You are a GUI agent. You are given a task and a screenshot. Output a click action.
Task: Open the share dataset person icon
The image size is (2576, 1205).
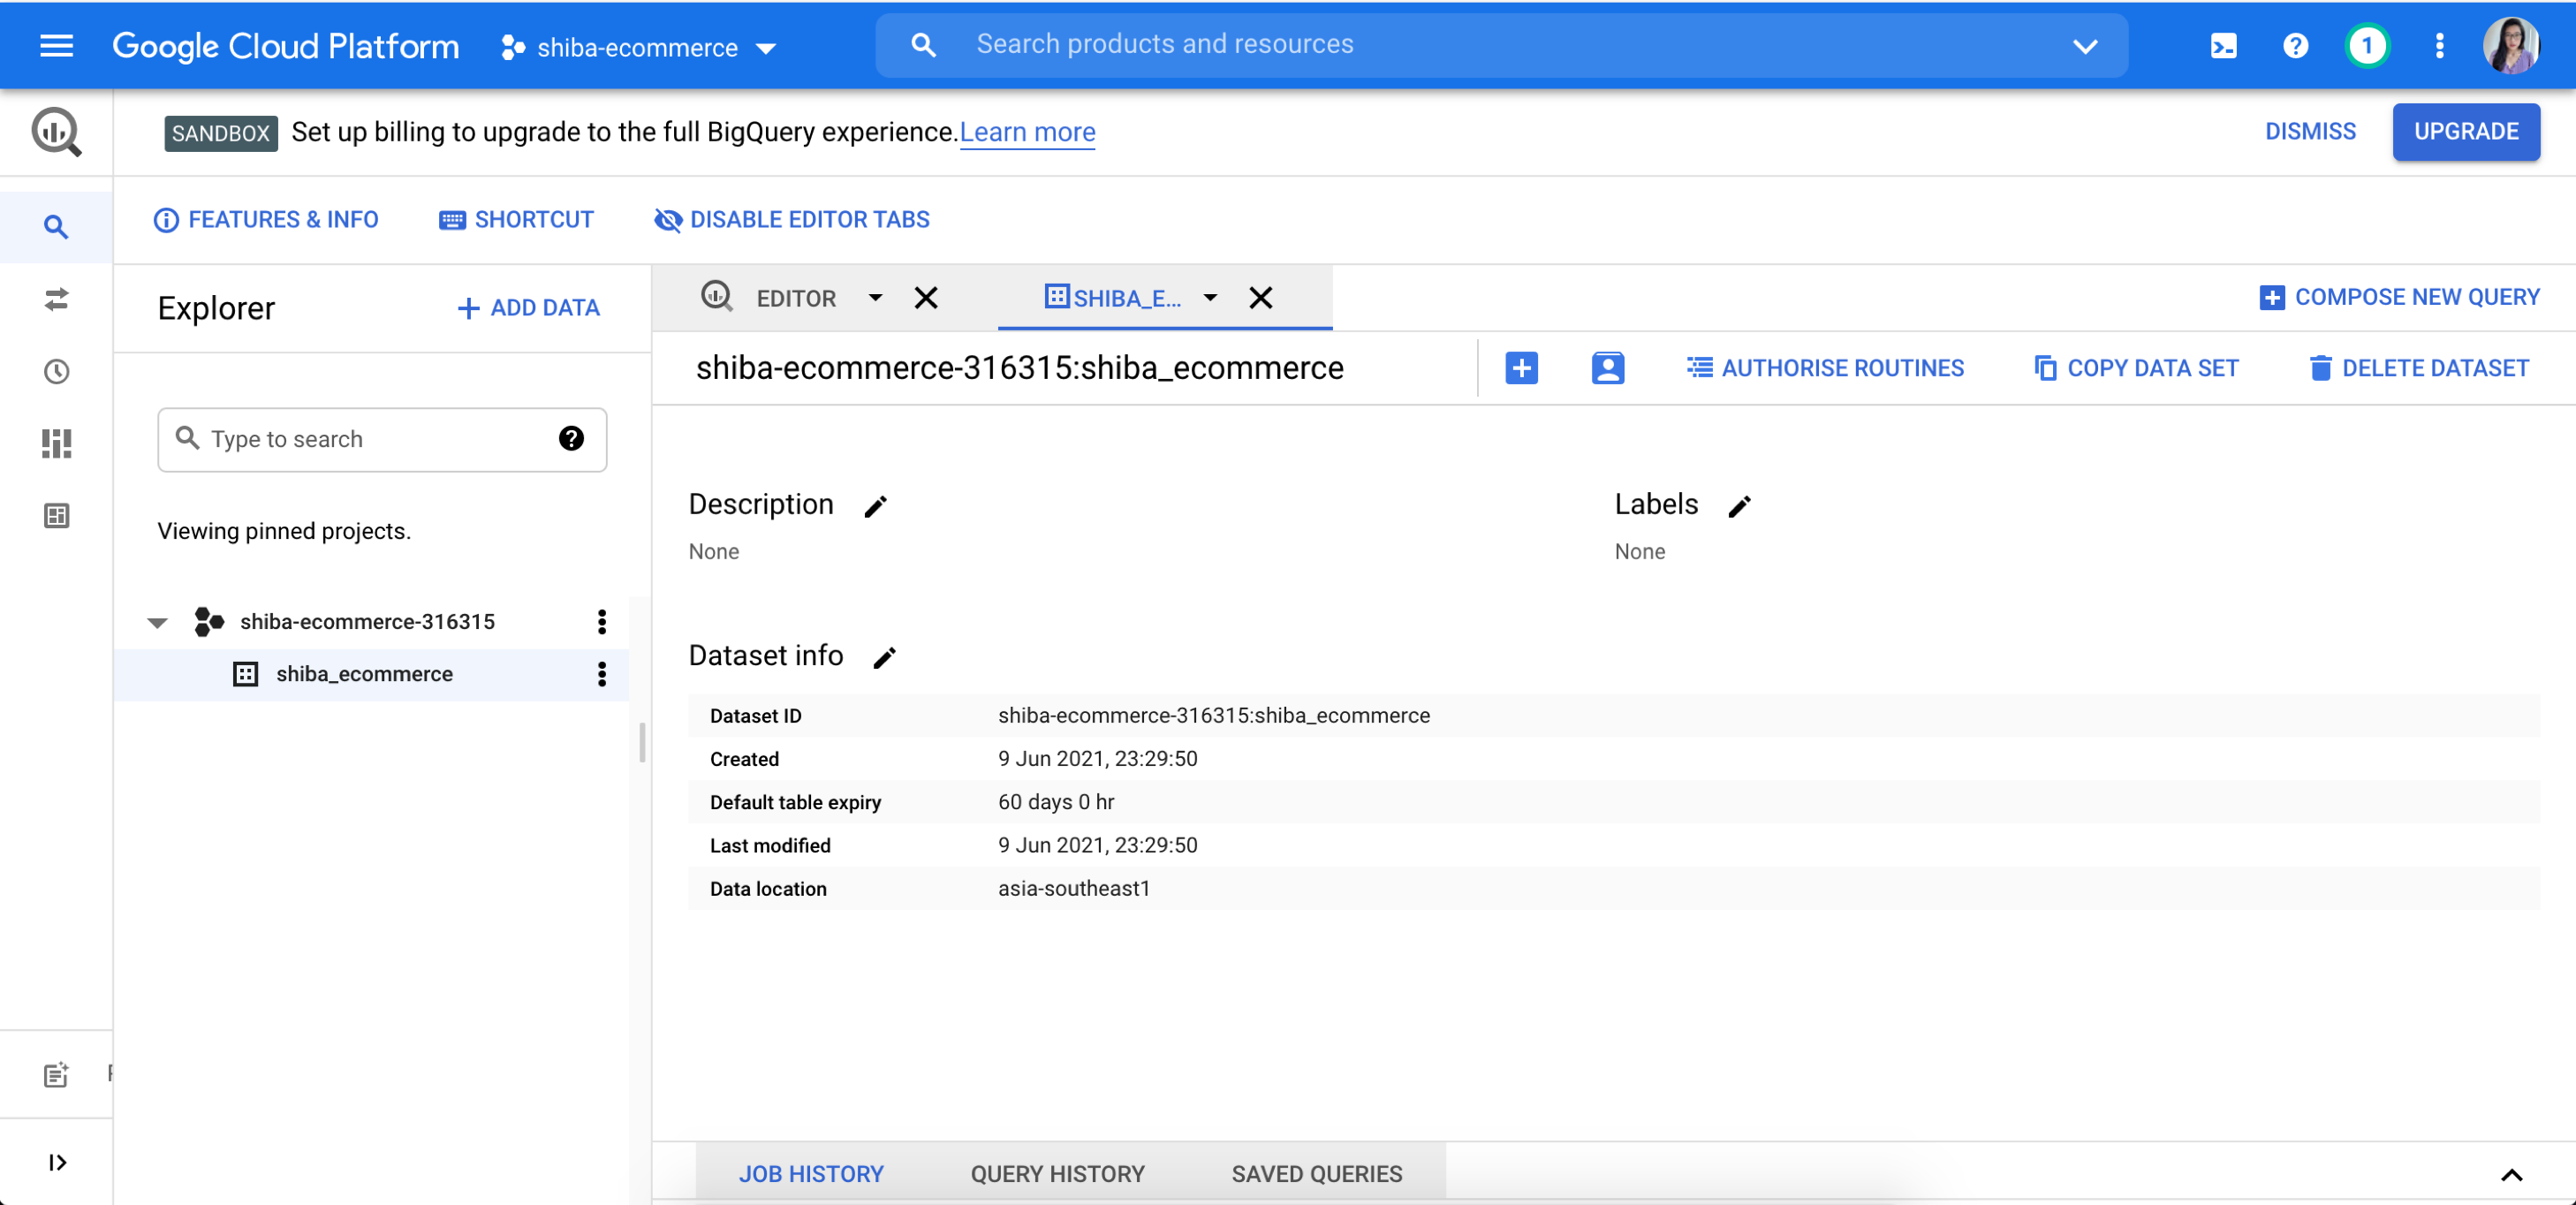pos(1607,368)
